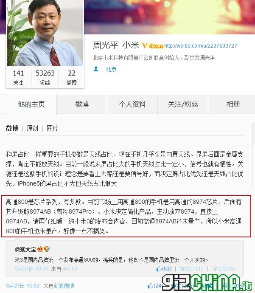
Task: Click the balloon emoji beside 猴大宝
Action: pos(47,249)
